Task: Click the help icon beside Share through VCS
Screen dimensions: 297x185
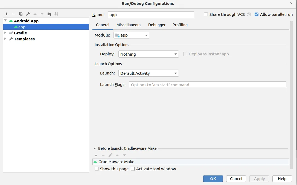Action: point(249,15)
